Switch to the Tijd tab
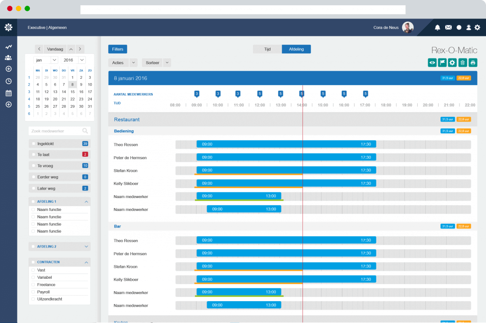Image resolution: width=486 pixels, height=323 pixels. [267, 49]
